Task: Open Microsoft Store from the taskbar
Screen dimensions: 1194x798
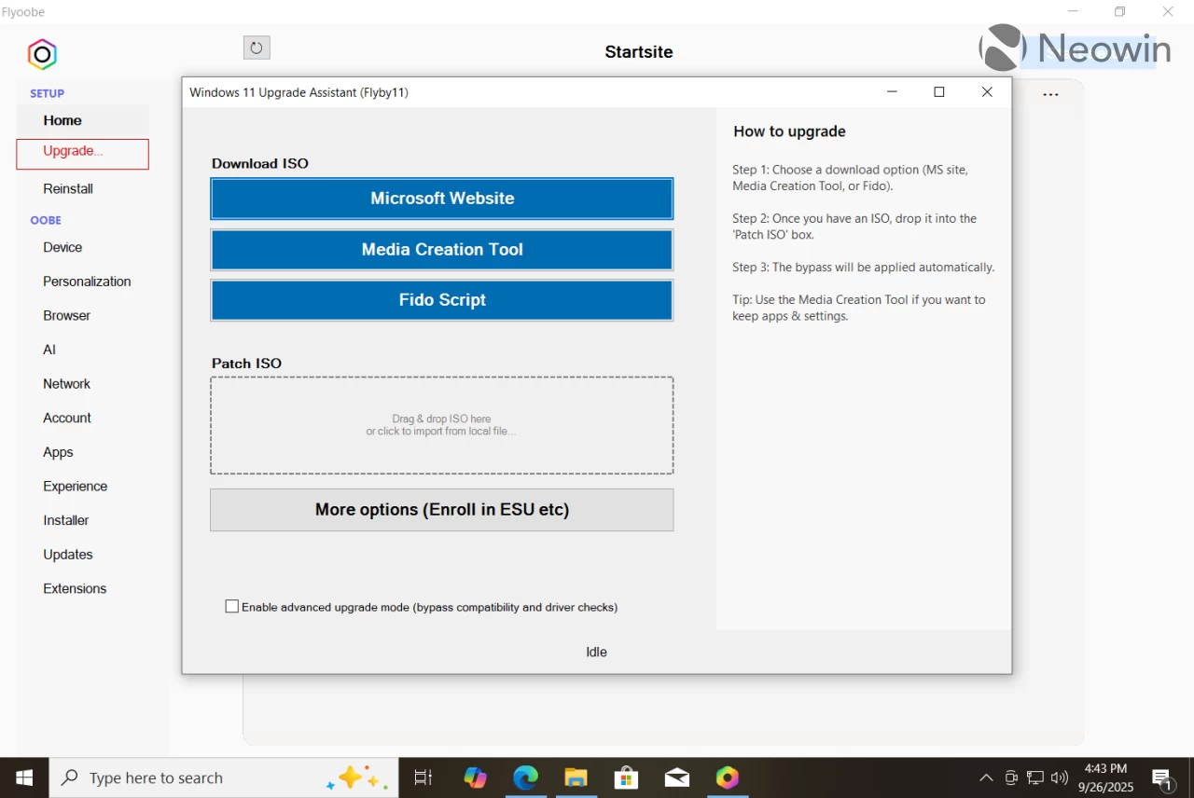Action: point(626,777)
